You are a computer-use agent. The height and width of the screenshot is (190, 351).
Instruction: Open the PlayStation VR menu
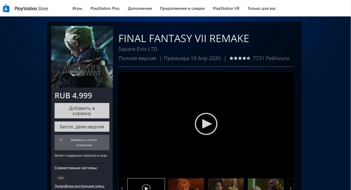click(x=226, y=8)
